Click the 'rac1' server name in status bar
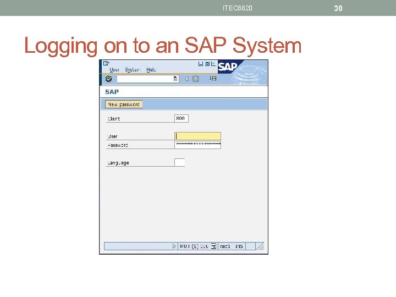396x297 pixels. tap(225, 246)
